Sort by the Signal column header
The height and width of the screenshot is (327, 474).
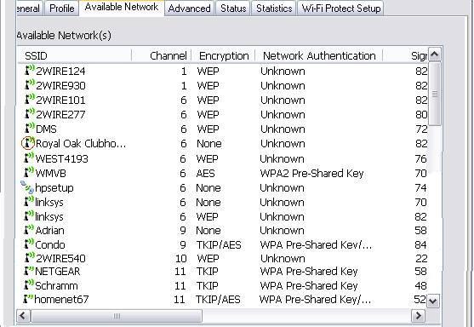click(x=405, y=55)
